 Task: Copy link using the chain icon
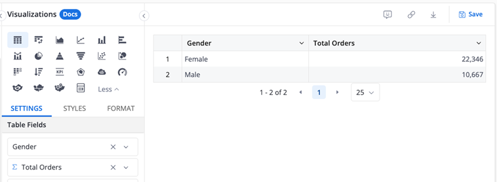coord(411,15)
